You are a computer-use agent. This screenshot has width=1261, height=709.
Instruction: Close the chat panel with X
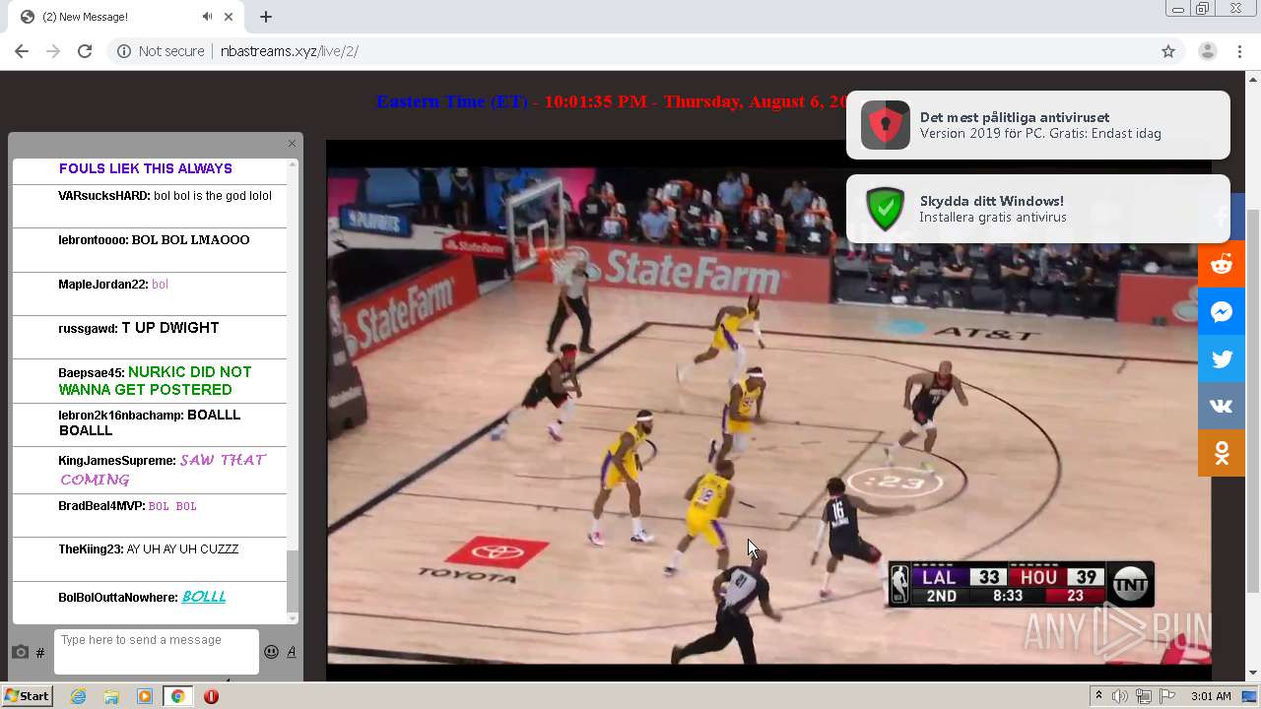click(292, 144)
